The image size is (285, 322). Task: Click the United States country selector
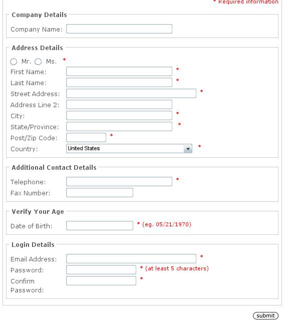[x=129, y=148]
